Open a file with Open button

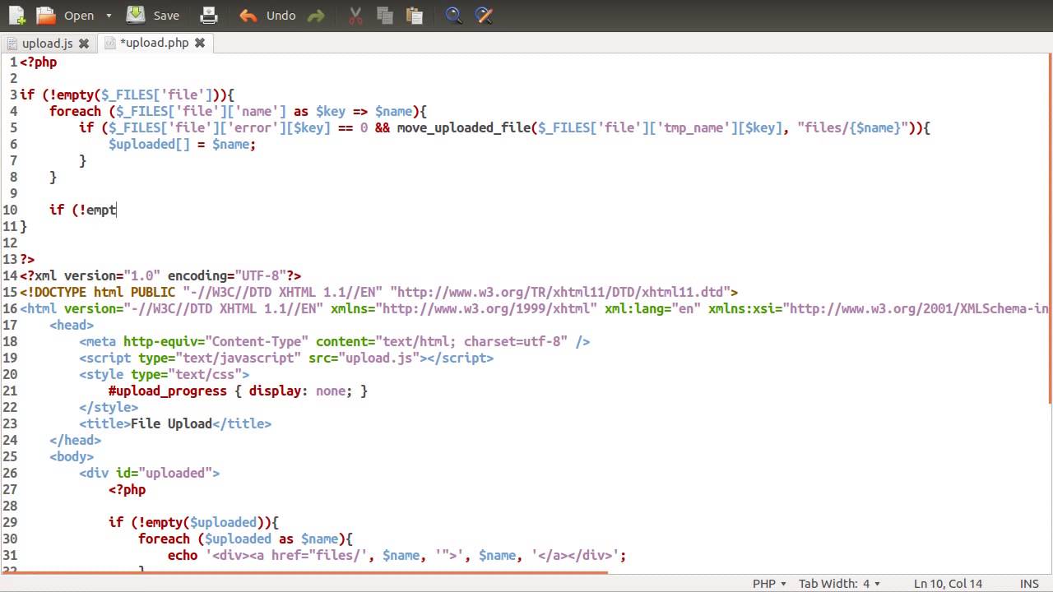66,15
